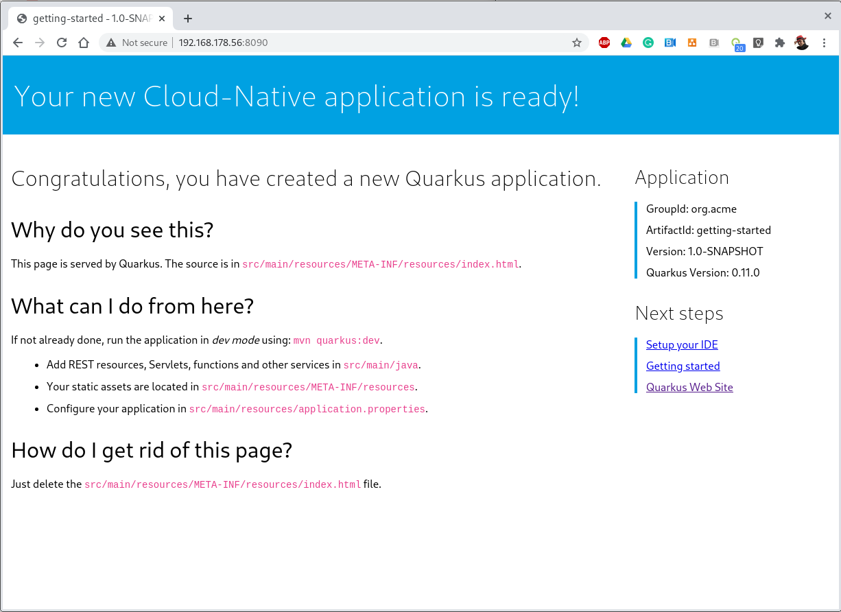The width and height of the screenshot is (841, 612).
Task: Click the application.properties path text
Action: [x=307, y=409]
